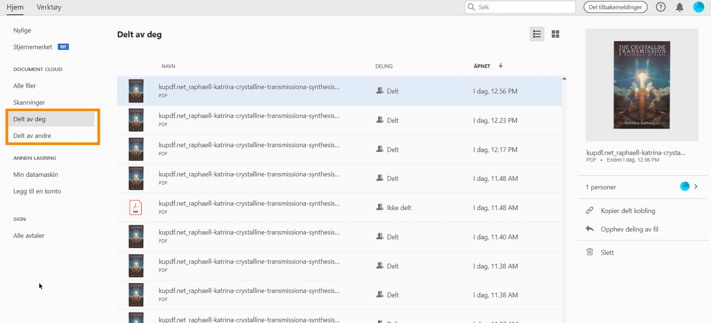Toggle sort arrow next to ÅPNET
Screen dimensions: 711x323
point(501,65)
